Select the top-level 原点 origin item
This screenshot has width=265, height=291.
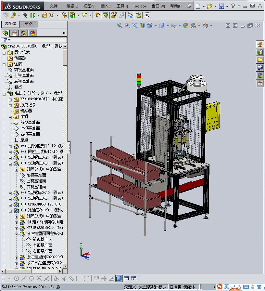coord(18,87)
